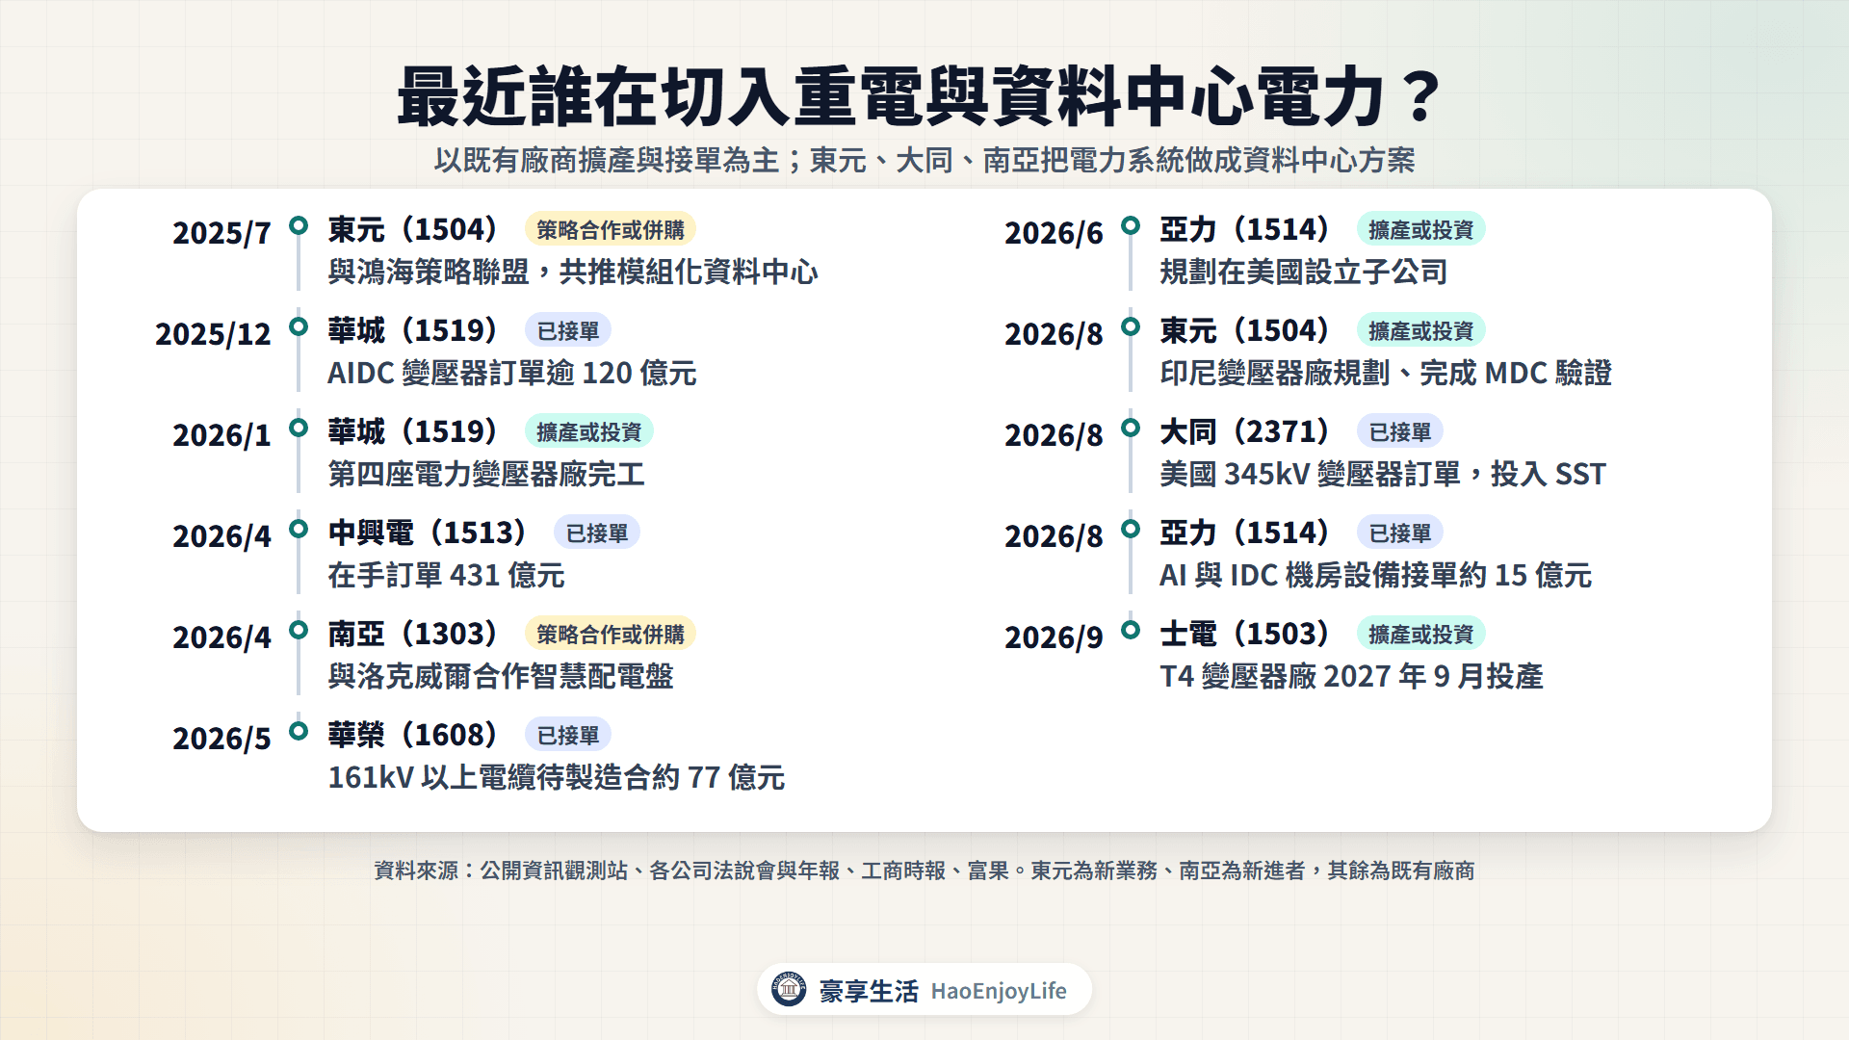Click the date label 2026/6
1849x1040 pixels.
pyautogui.click(x=1054, y=233)
